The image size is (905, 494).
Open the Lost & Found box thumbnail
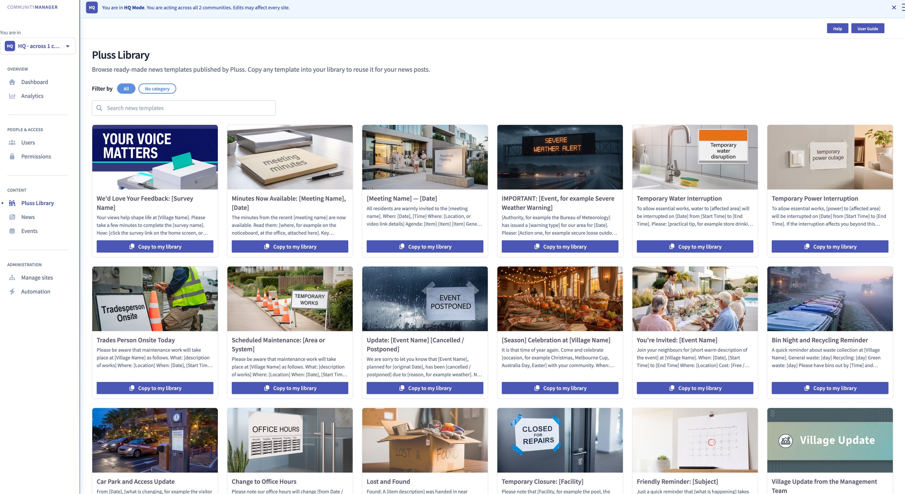[x=425, y=441]
